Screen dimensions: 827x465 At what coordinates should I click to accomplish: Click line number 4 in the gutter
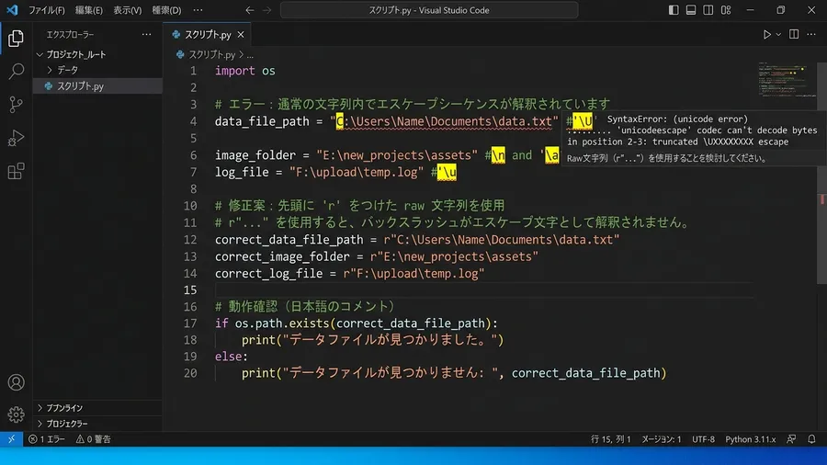(193, 122)
